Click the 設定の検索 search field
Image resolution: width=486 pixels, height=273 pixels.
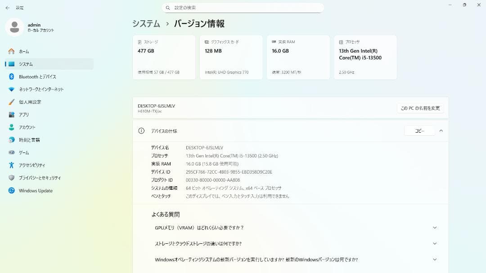coord(243,7)
